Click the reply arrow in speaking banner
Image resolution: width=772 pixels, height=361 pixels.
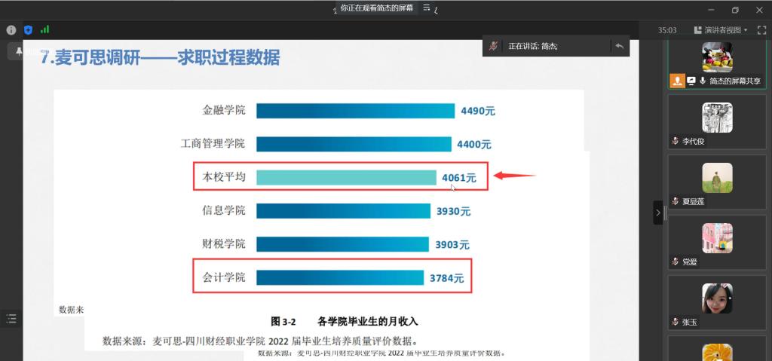619,46
